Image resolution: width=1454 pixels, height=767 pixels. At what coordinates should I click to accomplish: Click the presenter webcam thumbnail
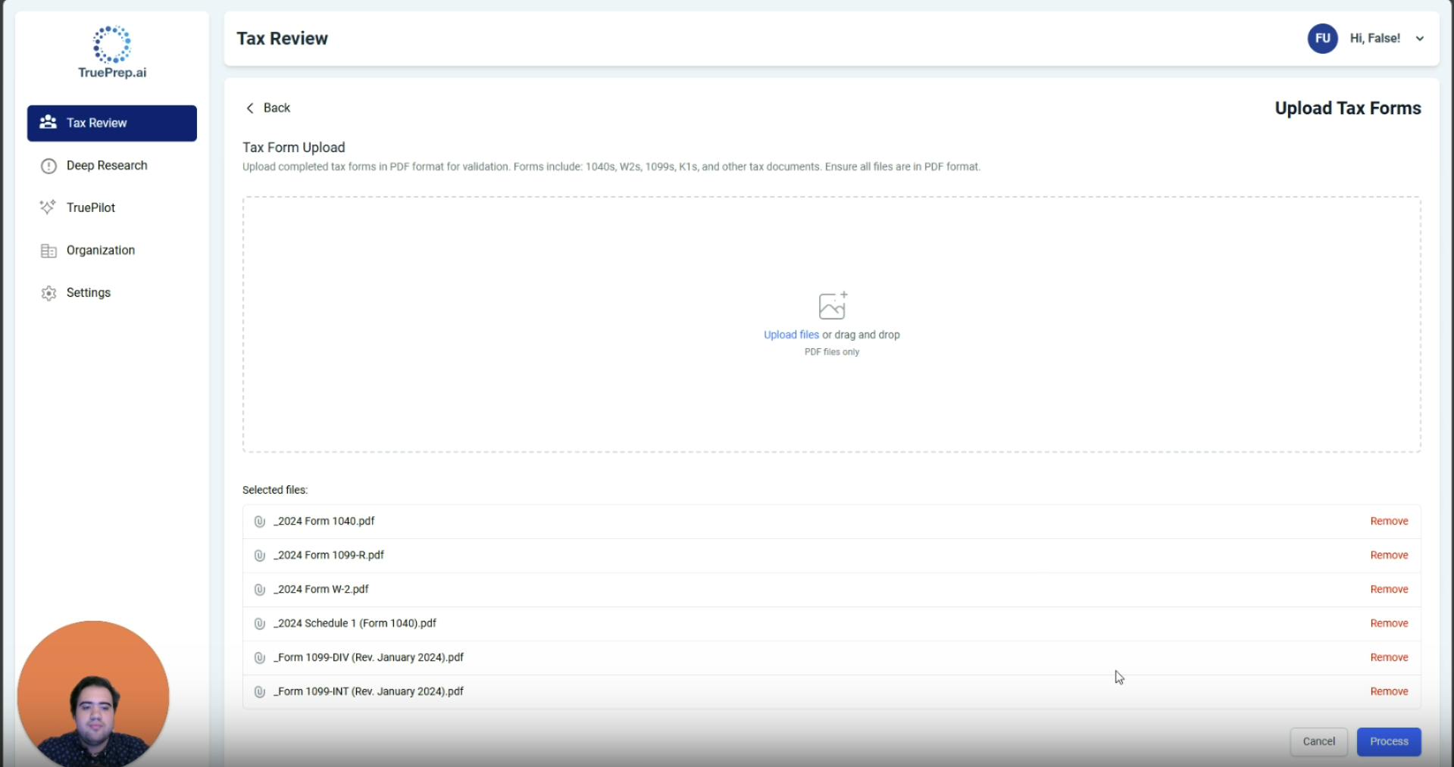click(93, 693)
